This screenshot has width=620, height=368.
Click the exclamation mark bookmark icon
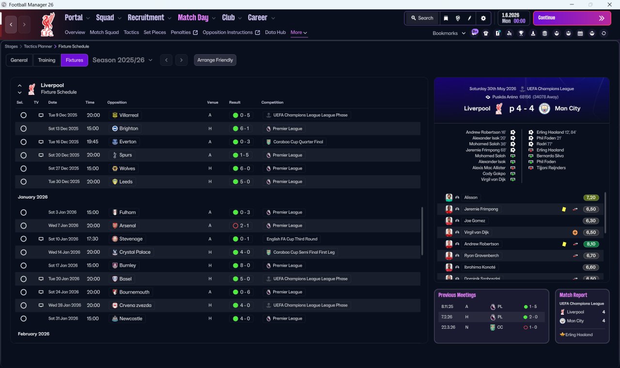(x=497, y=33)
